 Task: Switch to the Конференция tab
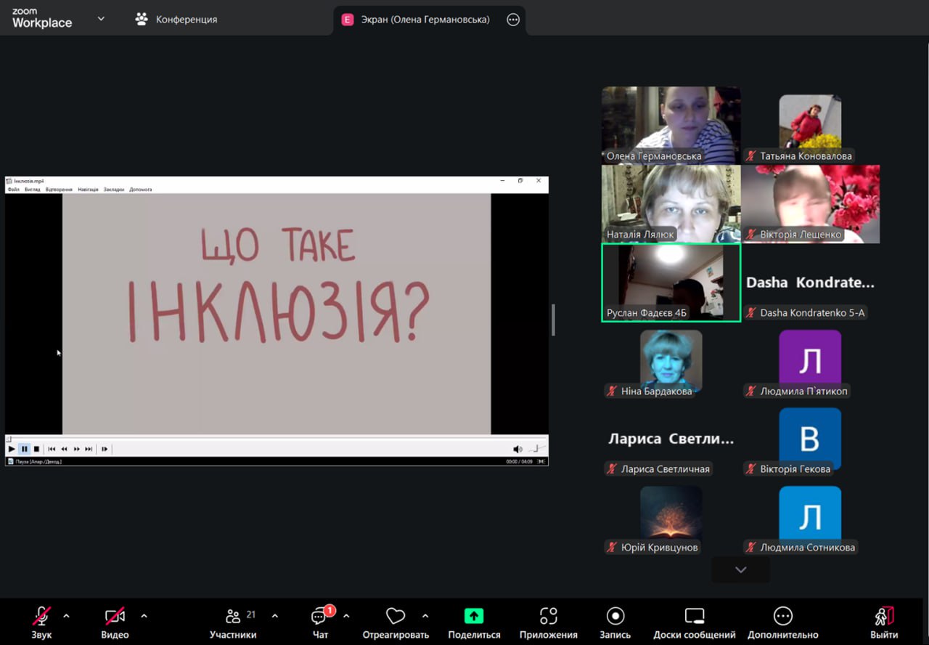tap(176, 20)
